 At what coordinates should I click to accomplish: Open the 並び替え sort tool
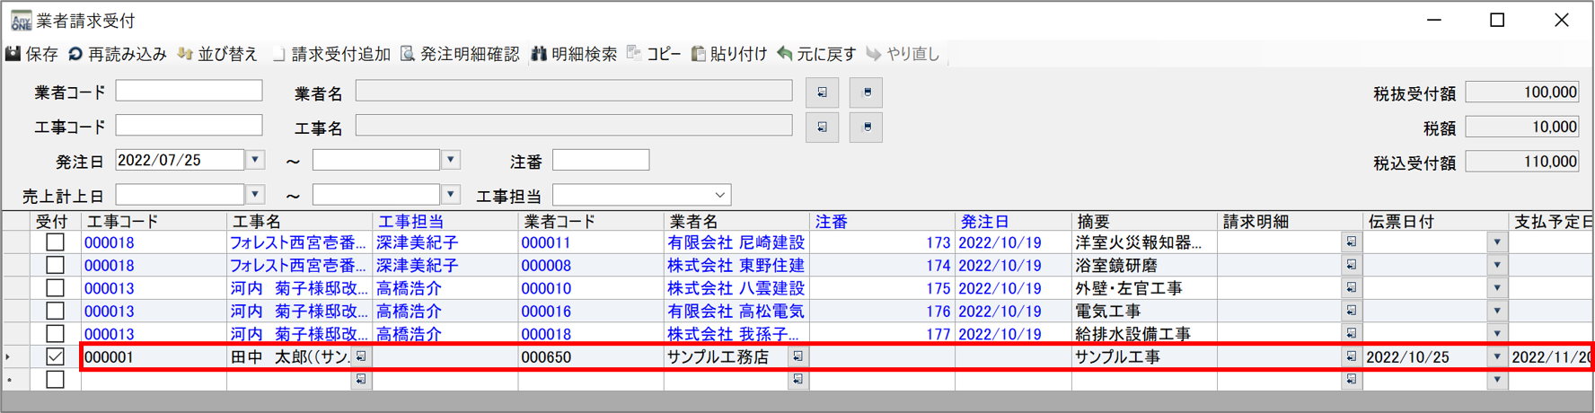click(185, 55)
